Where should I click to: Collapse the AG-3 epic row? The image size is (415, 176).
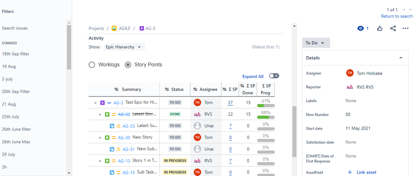click(96, 103)
